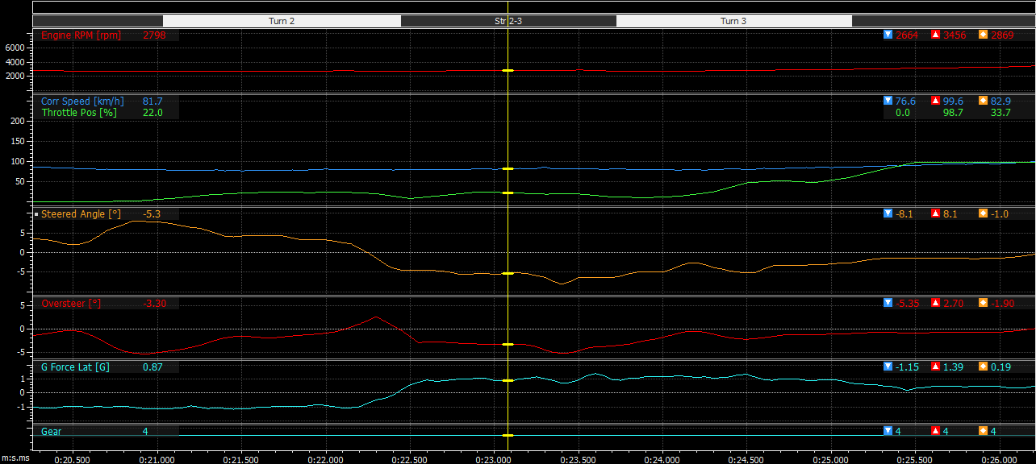
Task: Click the Corr Speed max value 99.6
Action: coord(953,101)
